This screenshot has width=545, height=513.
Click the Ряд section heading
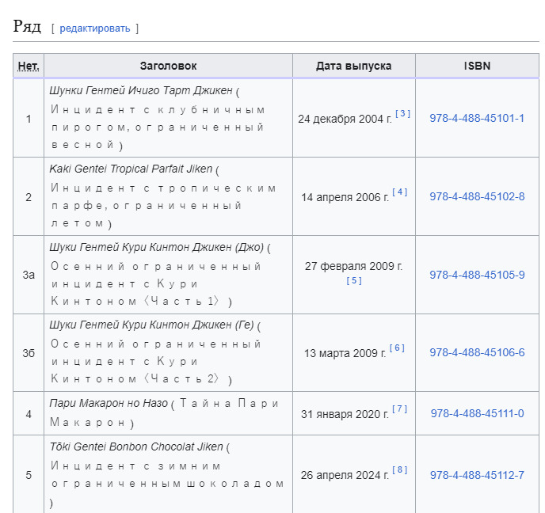pyautogui.click(x=27, y=26)
